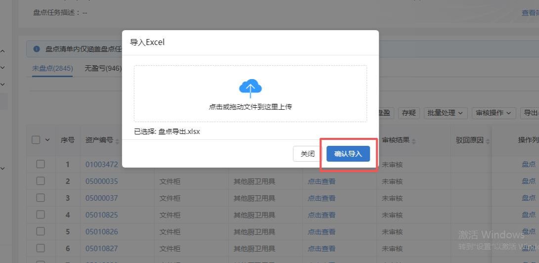Click the file upload drop area text
This screenshot has height=263, width=539.
(x=250, y=106)
